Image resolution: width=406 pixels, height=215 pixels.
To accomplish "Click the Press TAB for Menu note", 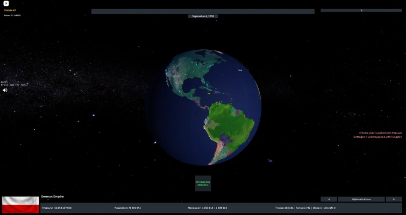I will (14, 84).
